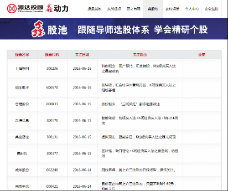Click the reason text for stock 000421
The width and height of the screenshot is (228, 191).
(x=139, y=186)
